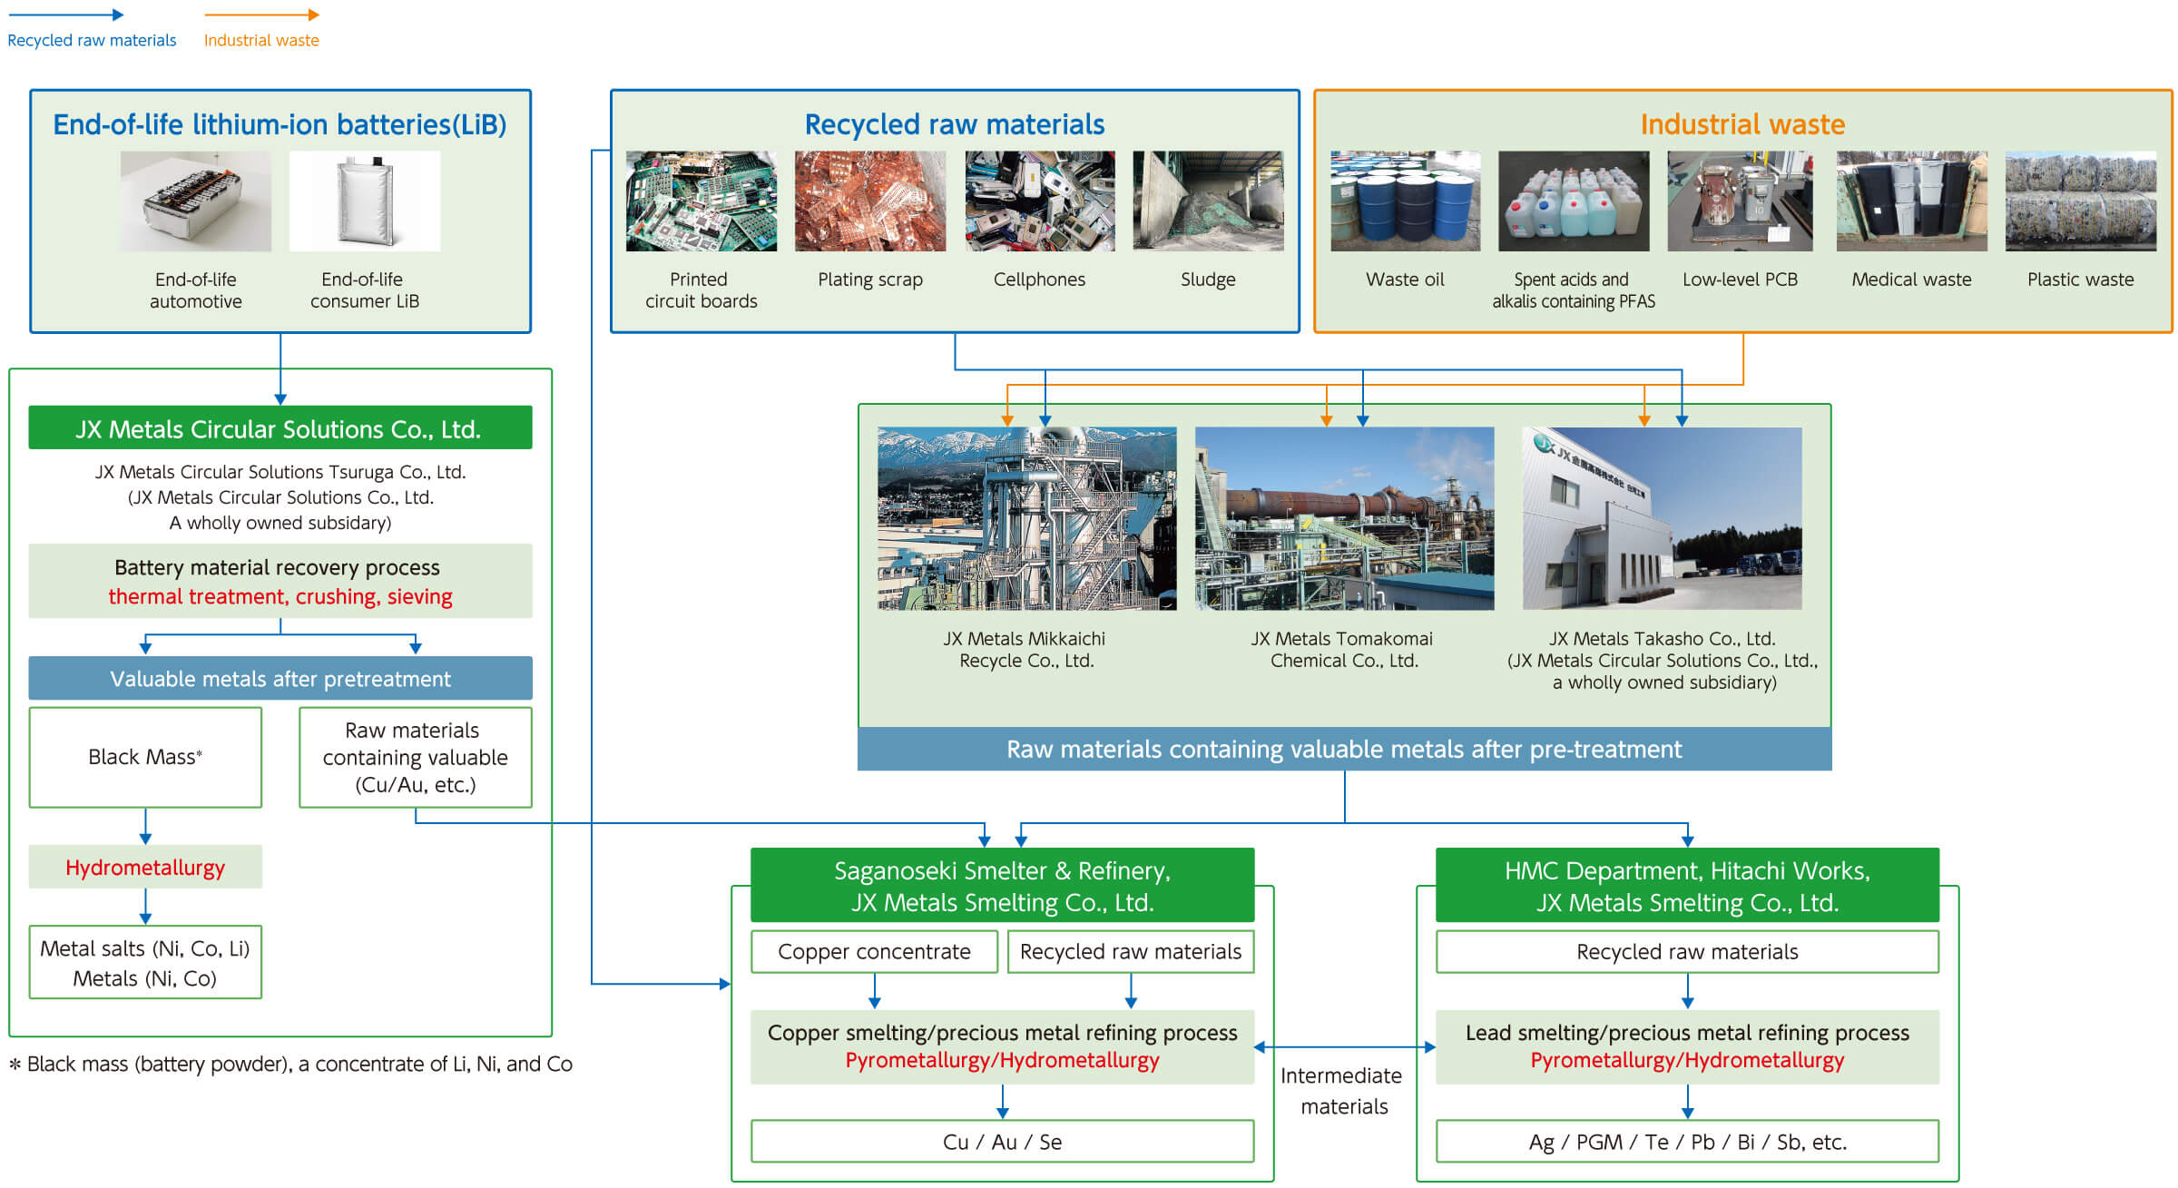Select the Cellphones photo
Viewport: 2178px width, 1188px height.
pos(1040,201)
